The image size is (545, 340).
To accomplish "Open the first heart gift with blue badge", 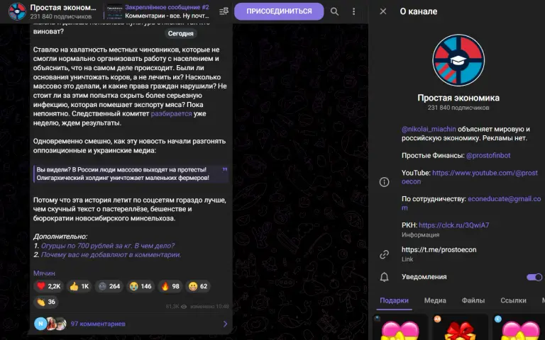I will 400,327.
